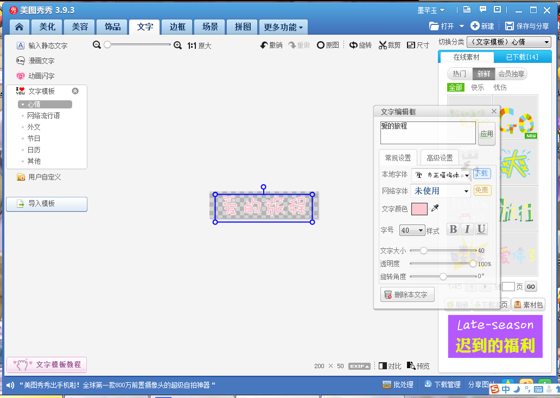
Task: Undo the last action with 撤销
Action: (x=271, y=45)
